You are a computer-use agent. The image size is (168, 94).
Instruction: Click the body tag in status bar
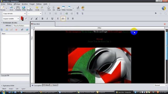point(11,89)
